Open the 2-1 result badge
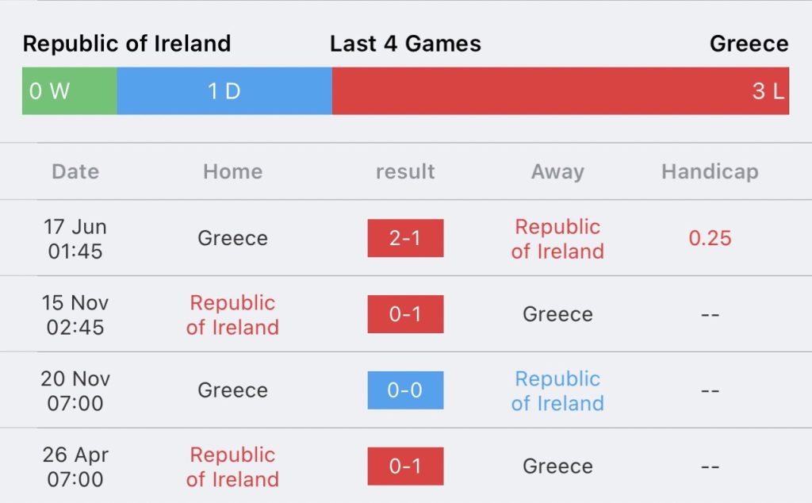Viewport: 812px width, 503px height. tap(405, 238)
